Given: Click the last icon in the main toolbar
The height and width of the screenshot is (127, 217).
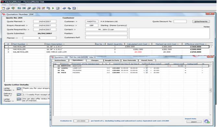Looking at the screenshot, I should tap(74, 8).
